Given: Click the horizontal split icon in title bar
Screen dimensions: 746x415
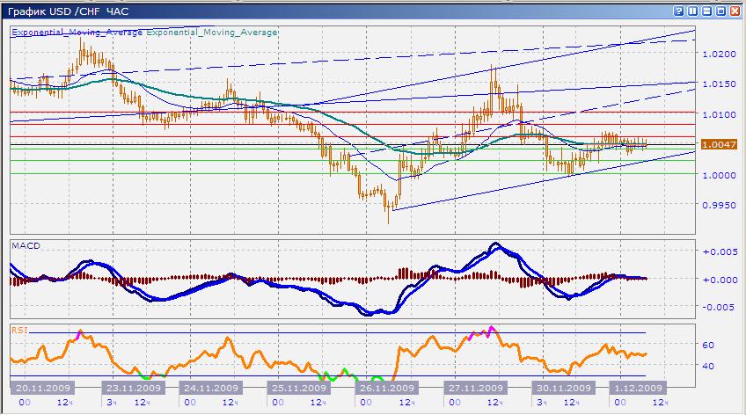Looking at the screenshot, I should pos(708,11).
